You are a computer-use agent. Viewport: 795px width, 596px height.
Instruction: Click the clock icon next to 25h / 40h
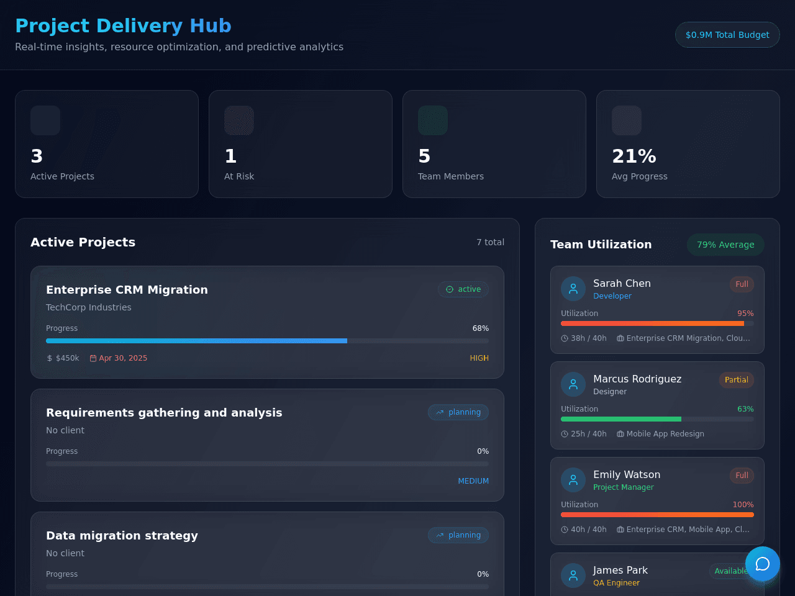[x=565, y=434]
